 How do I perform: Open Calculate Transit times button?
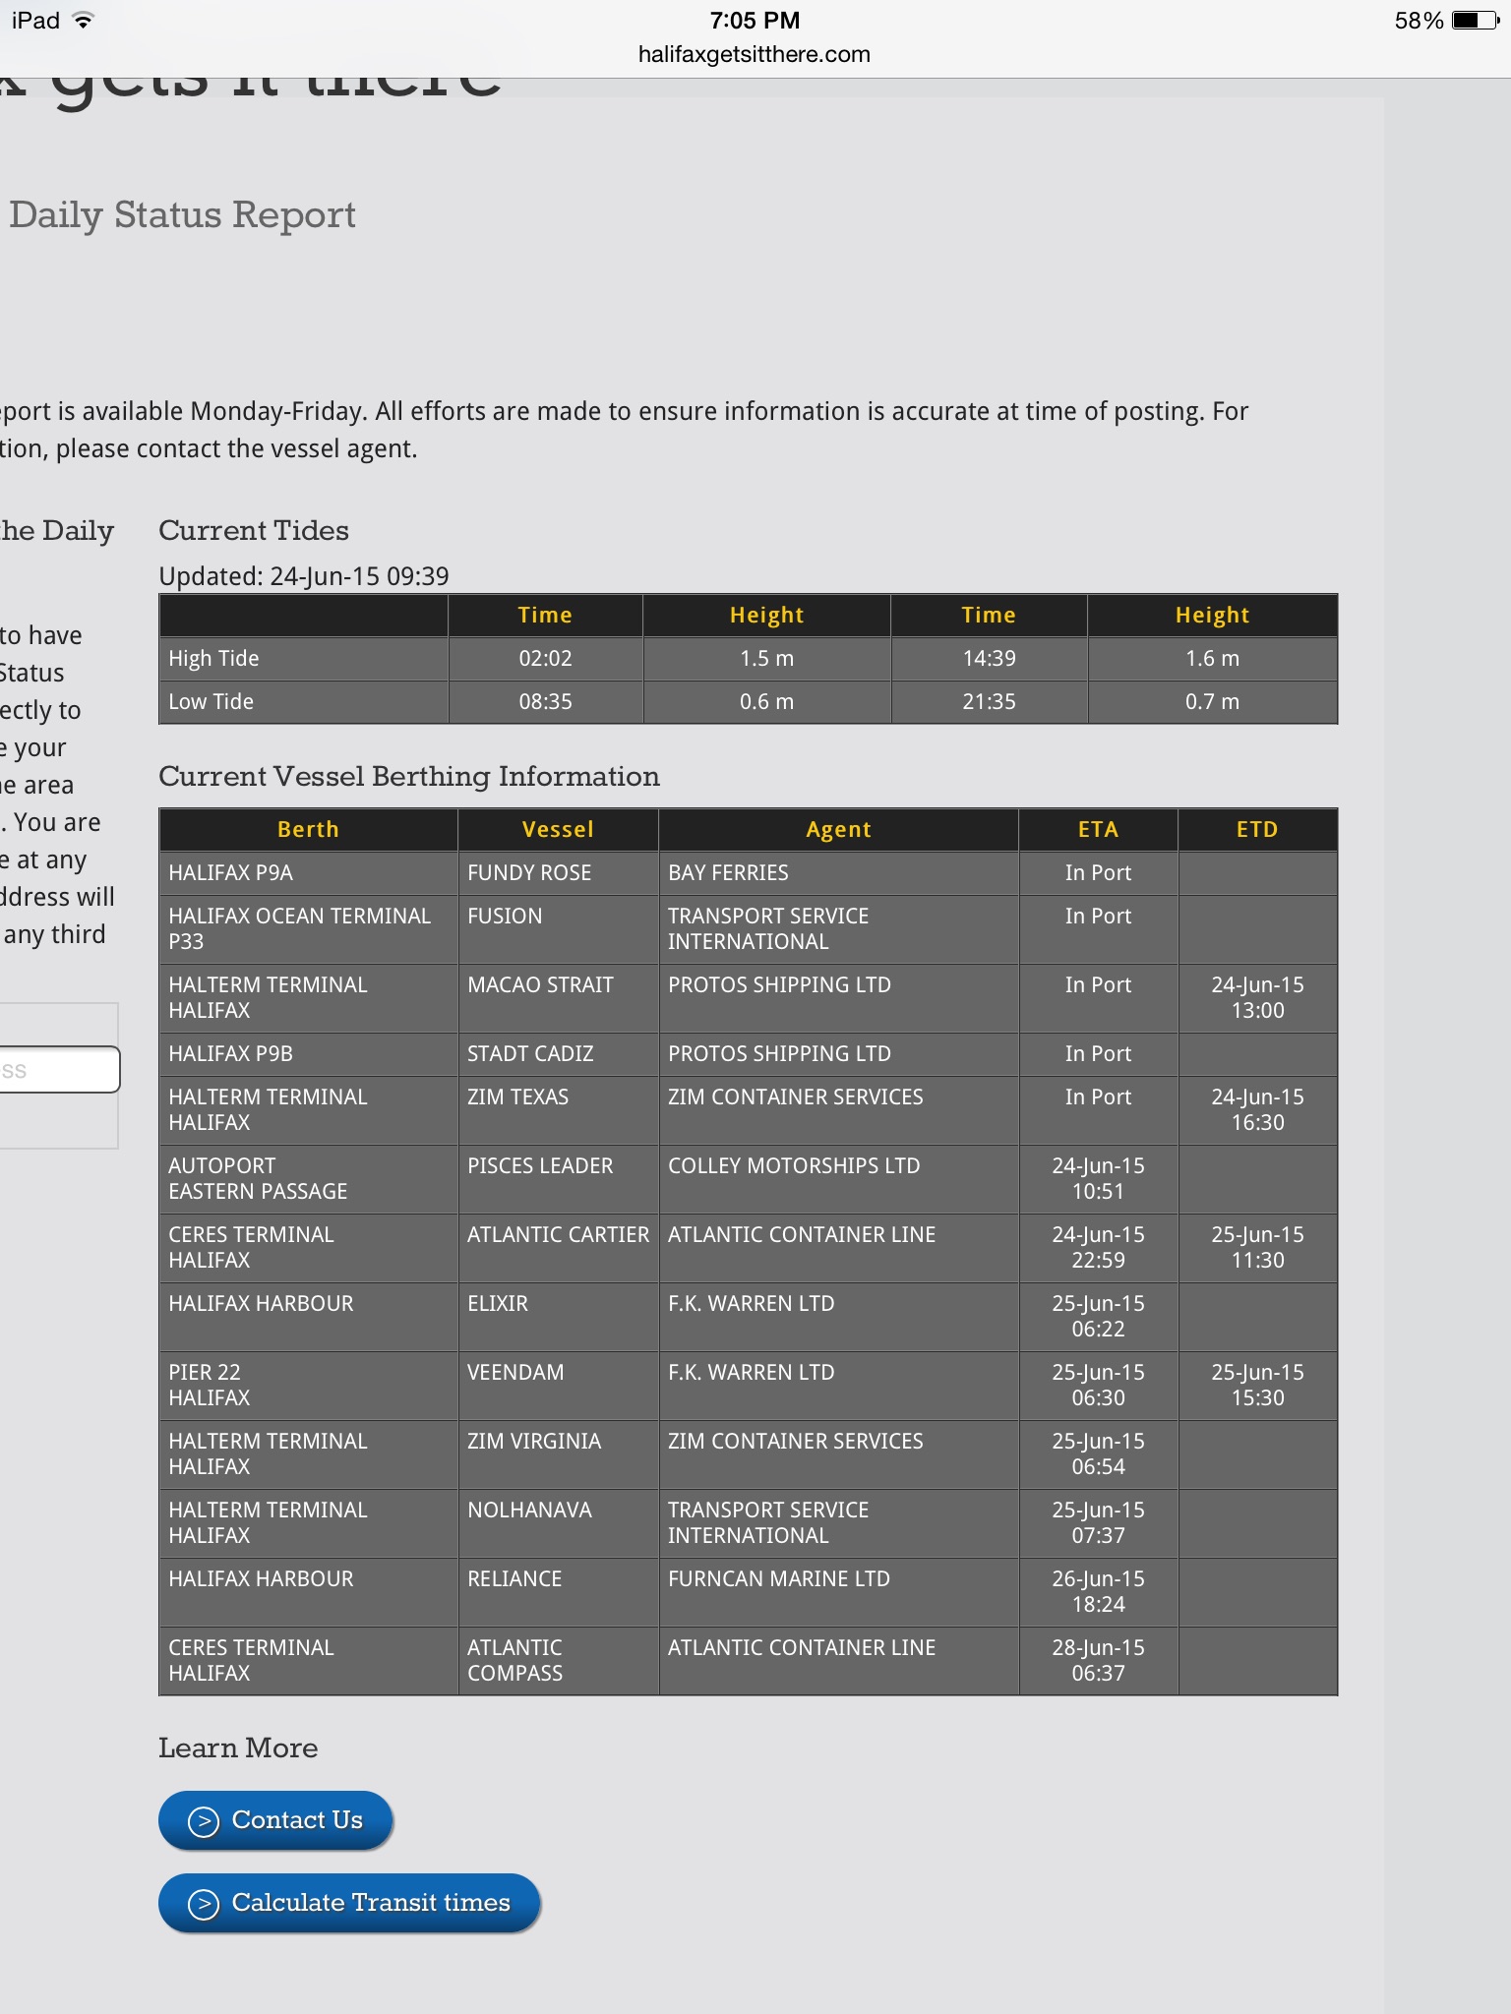(x=349, y=1903)
